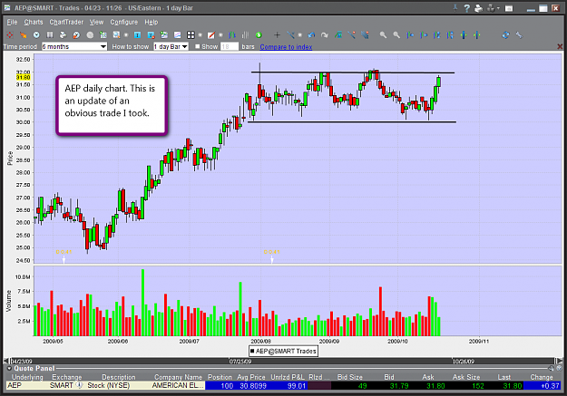Open chart settings with the wrench icon

click(x=519, y=35)
